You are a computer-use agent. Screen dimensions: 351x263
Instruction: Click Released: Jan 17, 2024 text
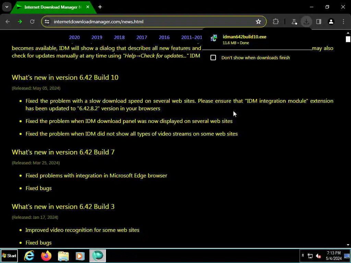click(x=35, y=217)
